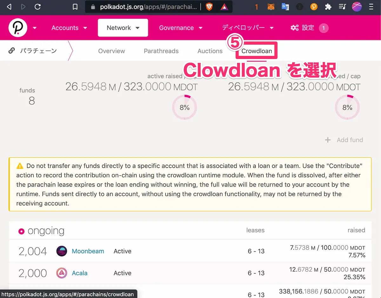The width and height of the screenshot is (381, 298).
Task: Click the orange 1 indicator in browser toolbar
Action: (x=257, y=7)
